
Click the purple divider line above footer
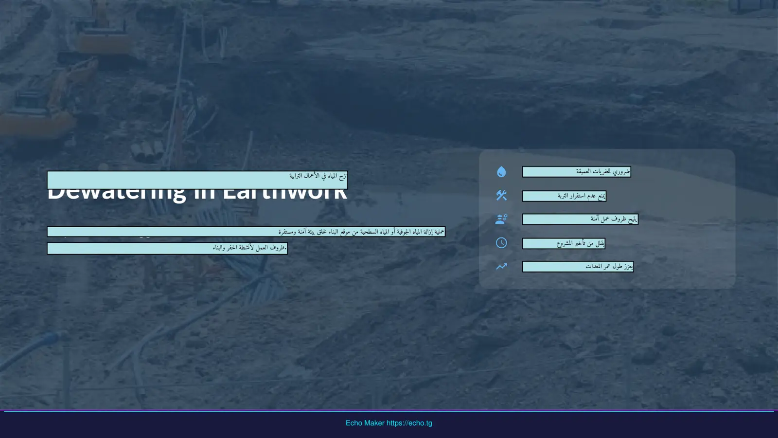click(389, 411)
